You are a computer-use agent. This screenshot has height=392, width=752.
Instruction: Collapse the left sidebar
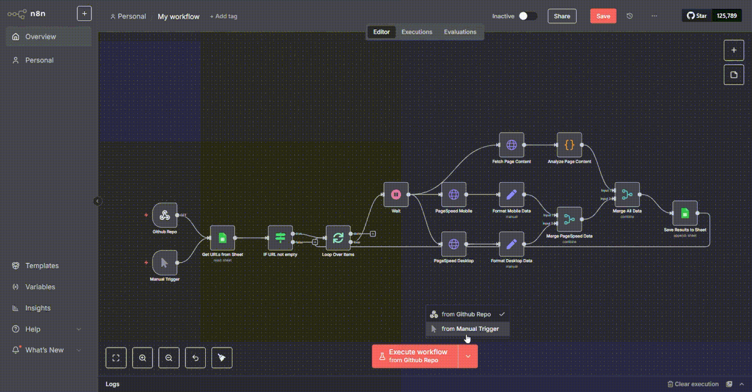coord(98,201)
